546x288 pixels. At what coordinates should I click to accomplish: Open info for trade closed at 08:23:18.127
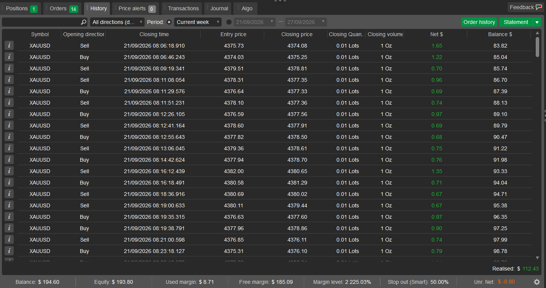(9, 251)
